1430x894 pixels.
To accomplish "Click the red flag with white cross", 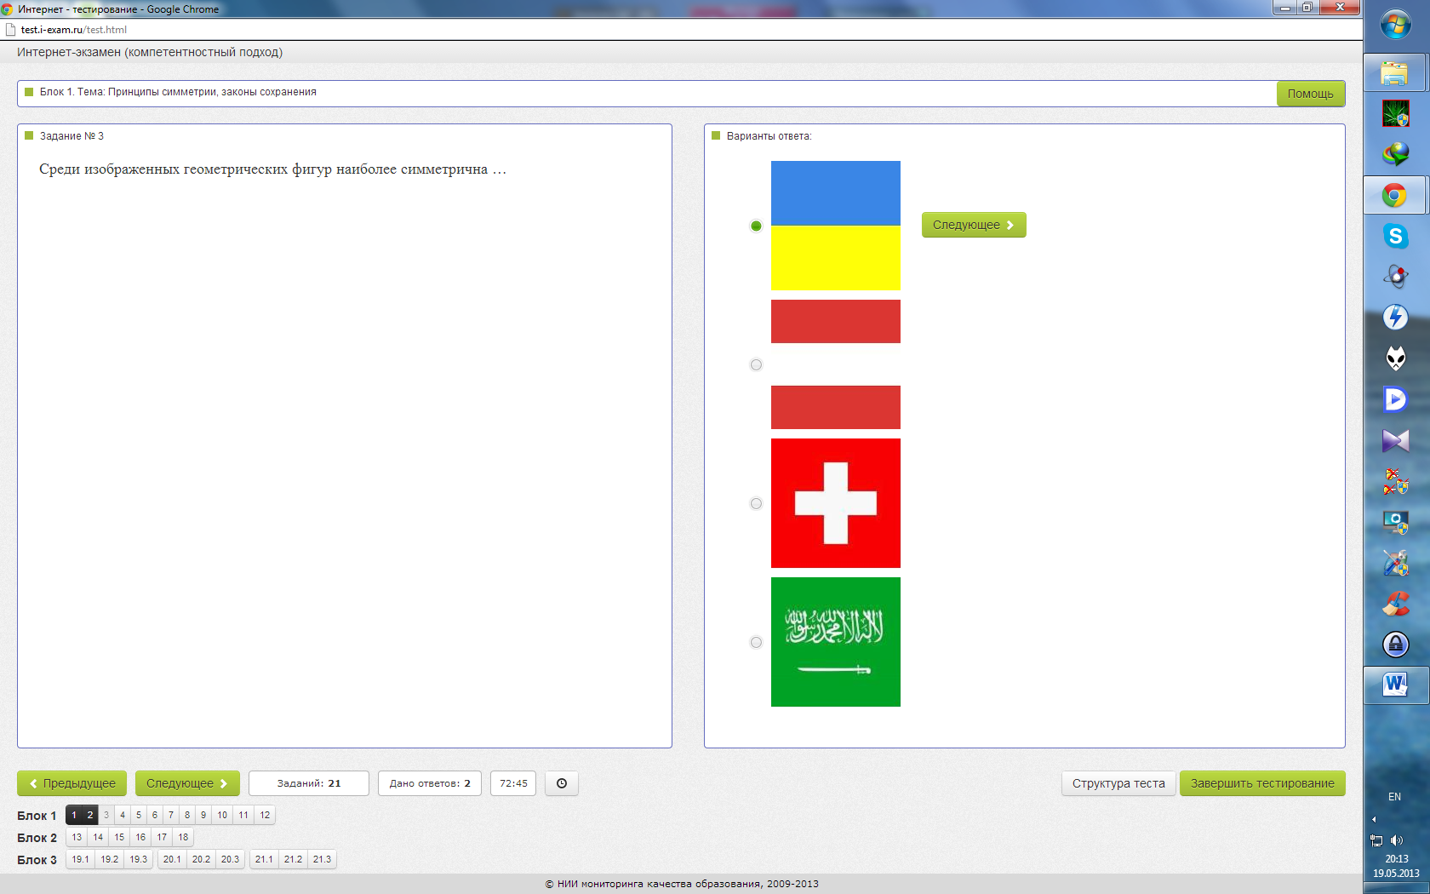I will pyautogui.click(x=836, y=503).
